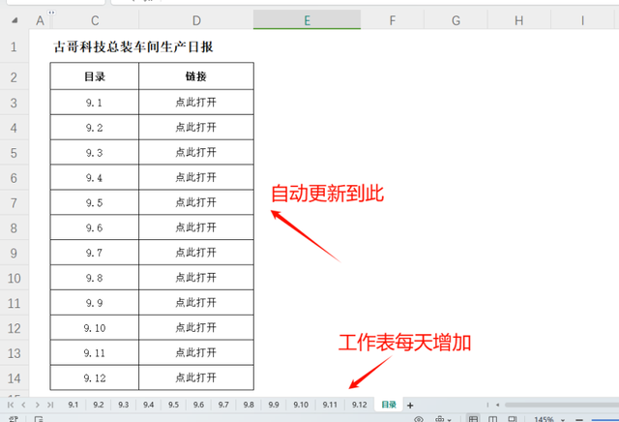Click the zoom out minus button
Image resolution: width=619 pixels, height=422 pixels.
point(579,420)
